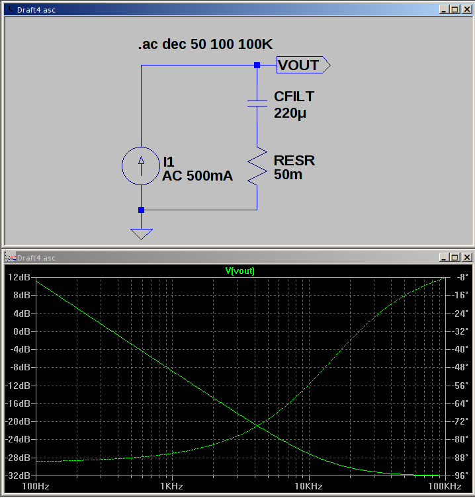The image size is (475, 498).
Task: Close the waveform plot window
Action: 467,257
